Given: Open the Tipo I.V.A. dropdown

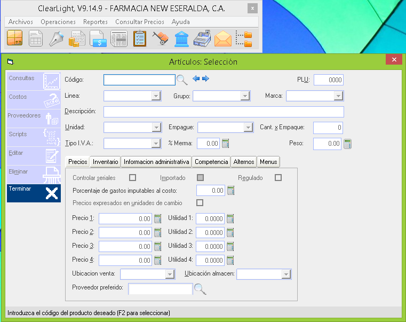Looking at the screenshot, I should pos(156,143).
